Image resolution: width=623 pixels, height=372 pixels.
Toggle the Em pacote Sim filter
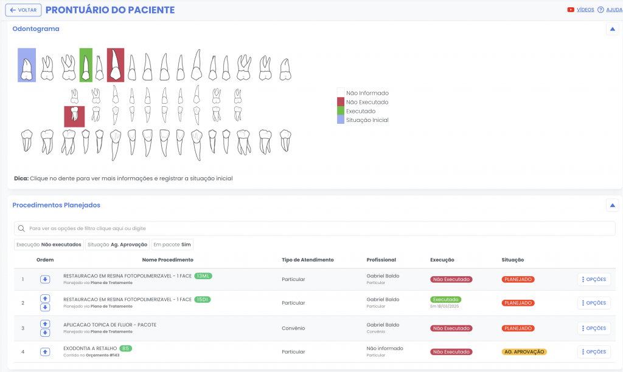(172, 245)
